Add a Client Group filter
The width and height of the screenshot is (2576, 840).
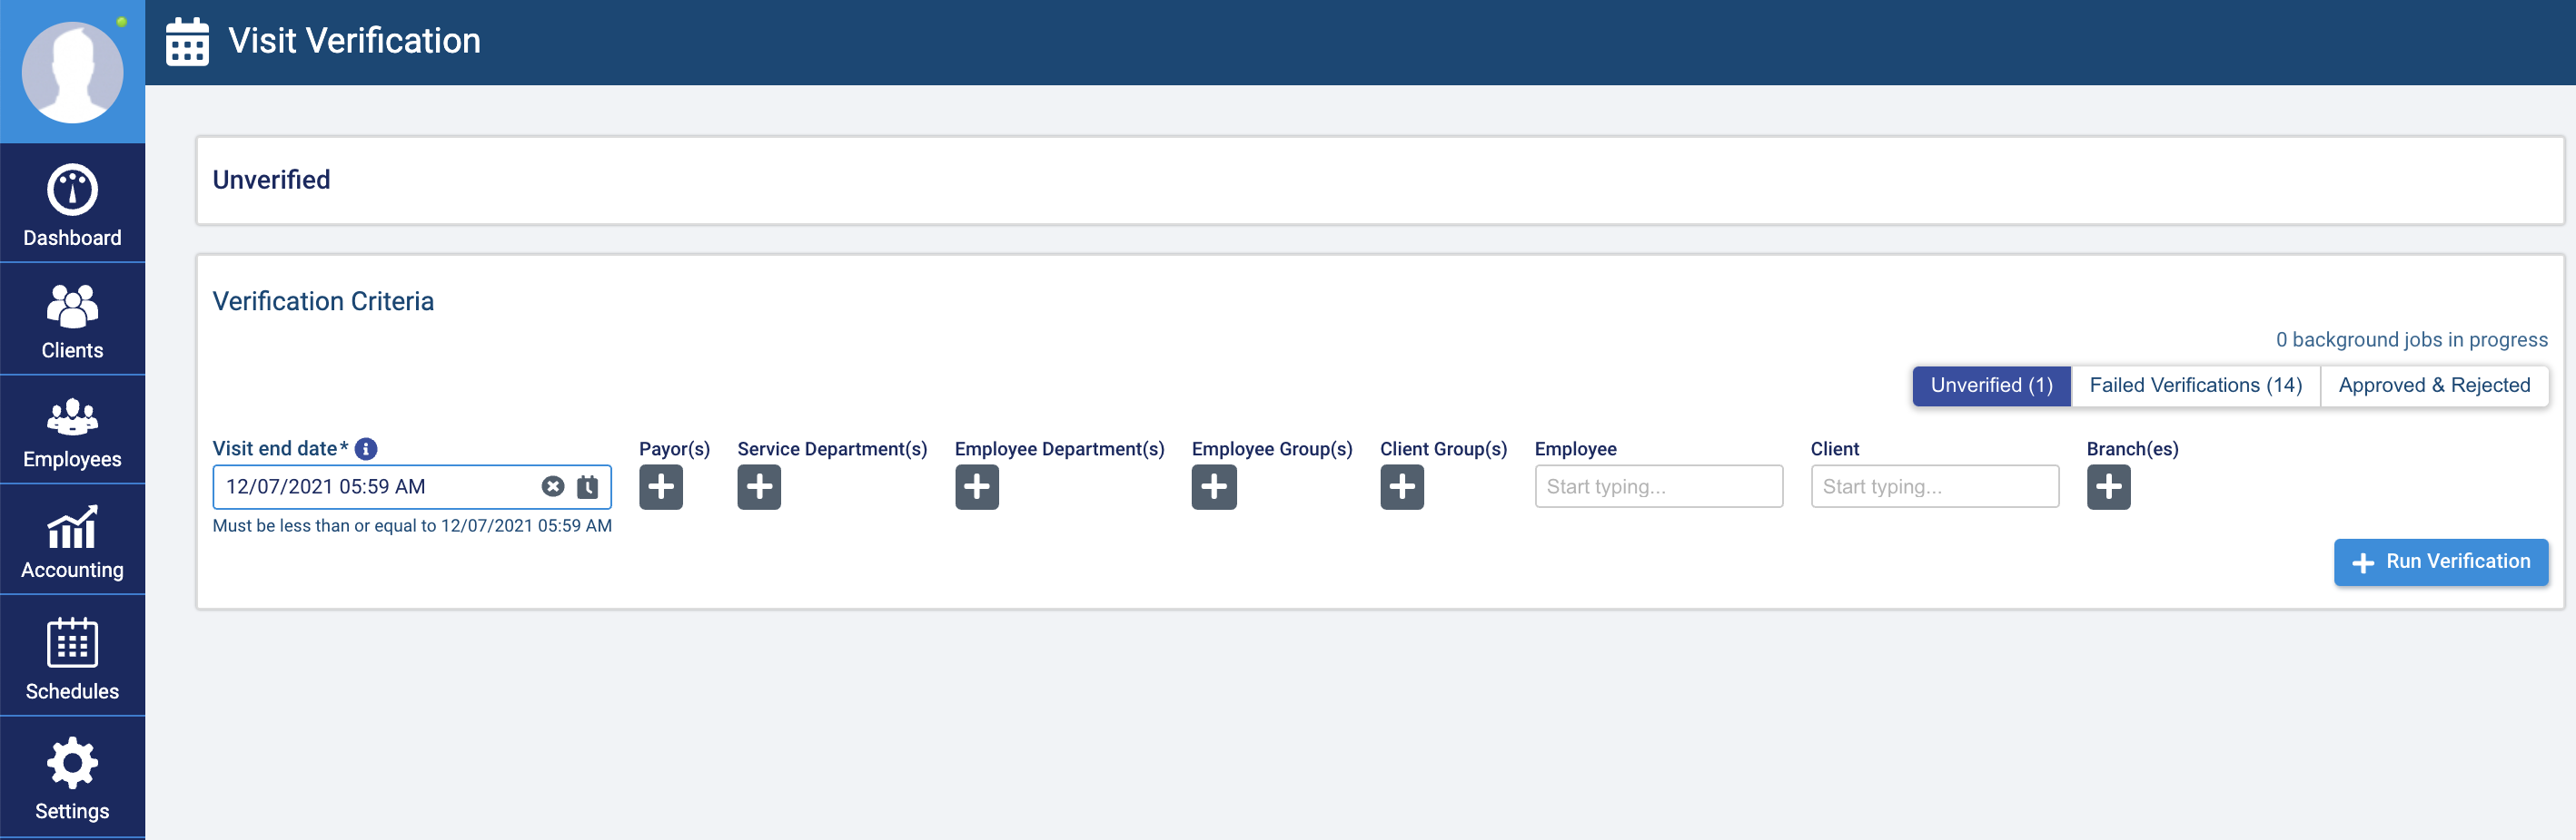pos(1401,487)
